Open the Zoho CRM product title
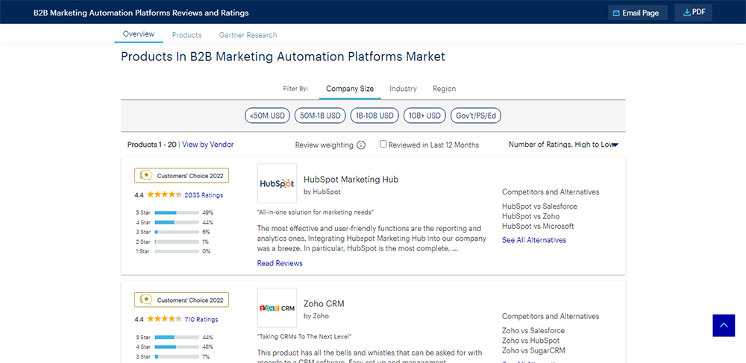Image resolution: width=746 pixels, height=363 pixels. tap(324, 303)
